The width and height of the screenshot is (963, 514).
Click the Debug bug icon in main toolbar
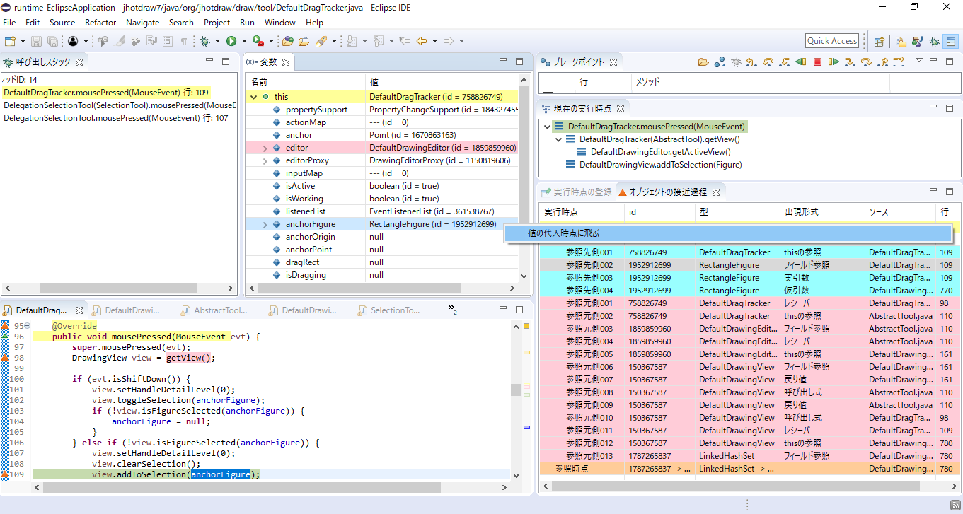pos(205,42)
